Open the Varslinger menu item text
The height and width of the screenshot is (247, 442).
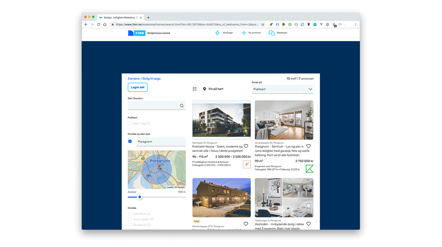pyautogui.click(x=228, y=33)
